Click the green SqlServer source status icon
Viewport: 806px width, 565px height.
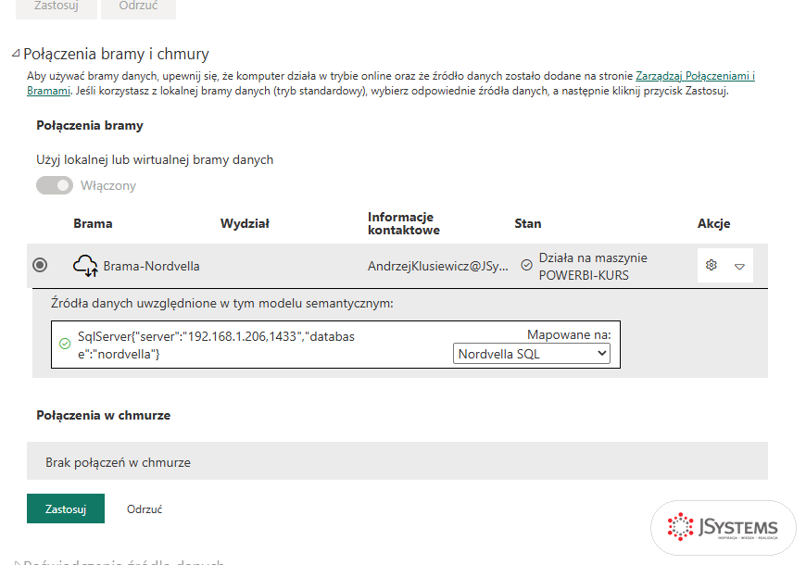coord(65,344)
